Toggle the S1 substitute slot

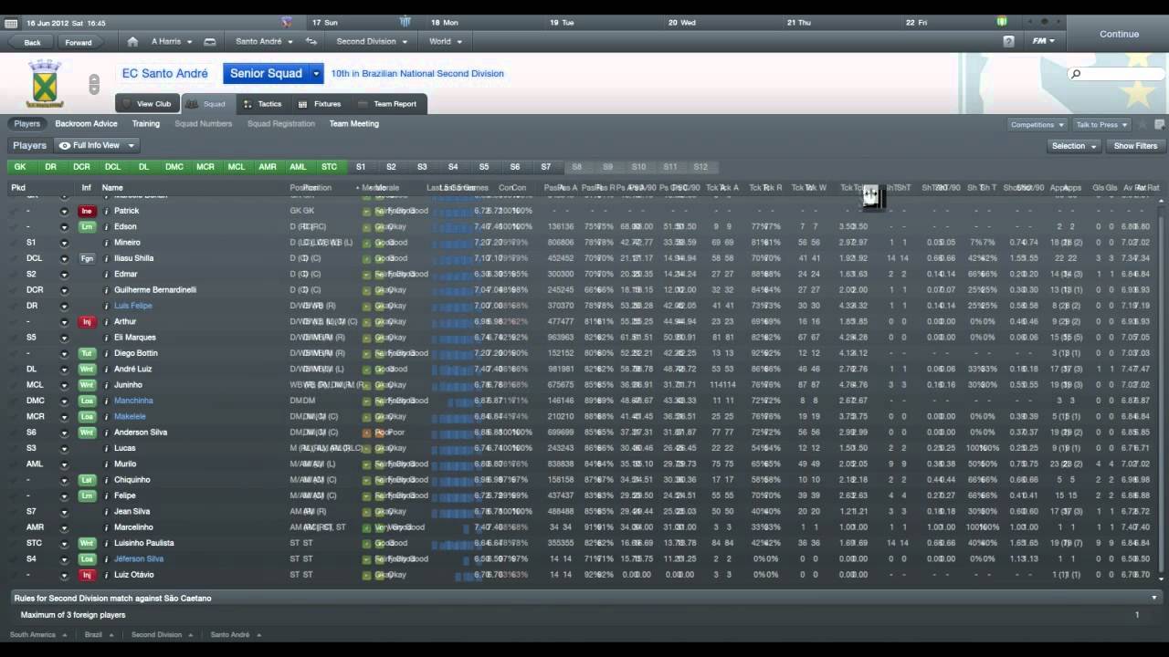(x=361, y=167)
